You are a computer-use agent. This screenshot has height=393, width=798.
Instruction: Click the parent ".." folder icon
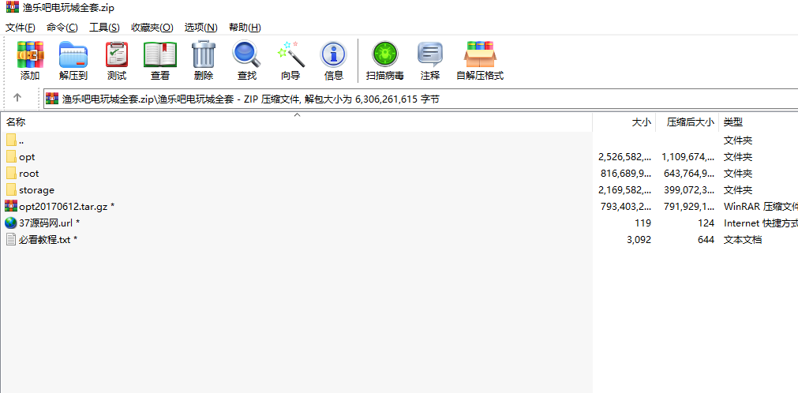pyautogui.click(x=11, y=140)
